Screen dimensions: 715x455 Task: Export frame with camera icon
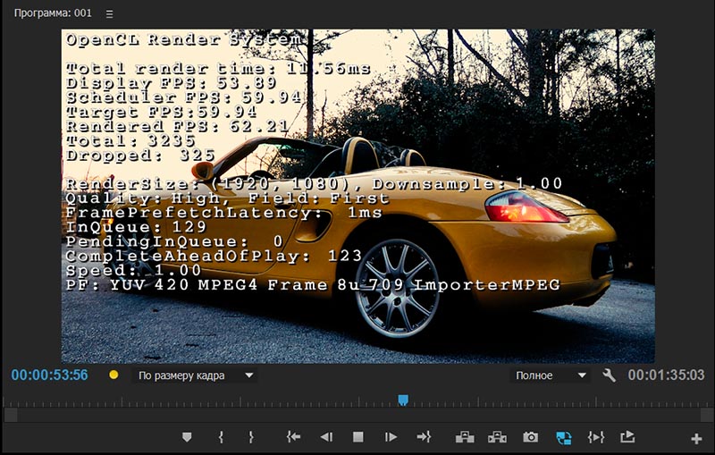[x=530, y=437]
